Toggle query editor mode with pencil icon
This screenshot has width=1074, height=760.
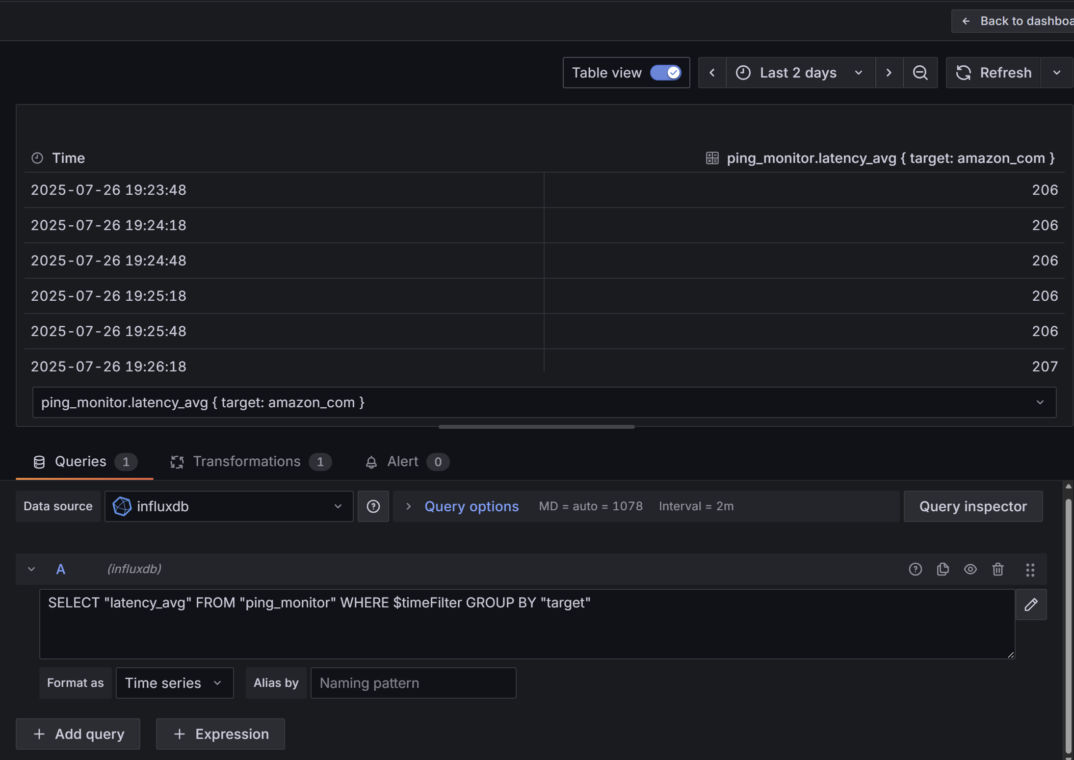pos(1031,604)
